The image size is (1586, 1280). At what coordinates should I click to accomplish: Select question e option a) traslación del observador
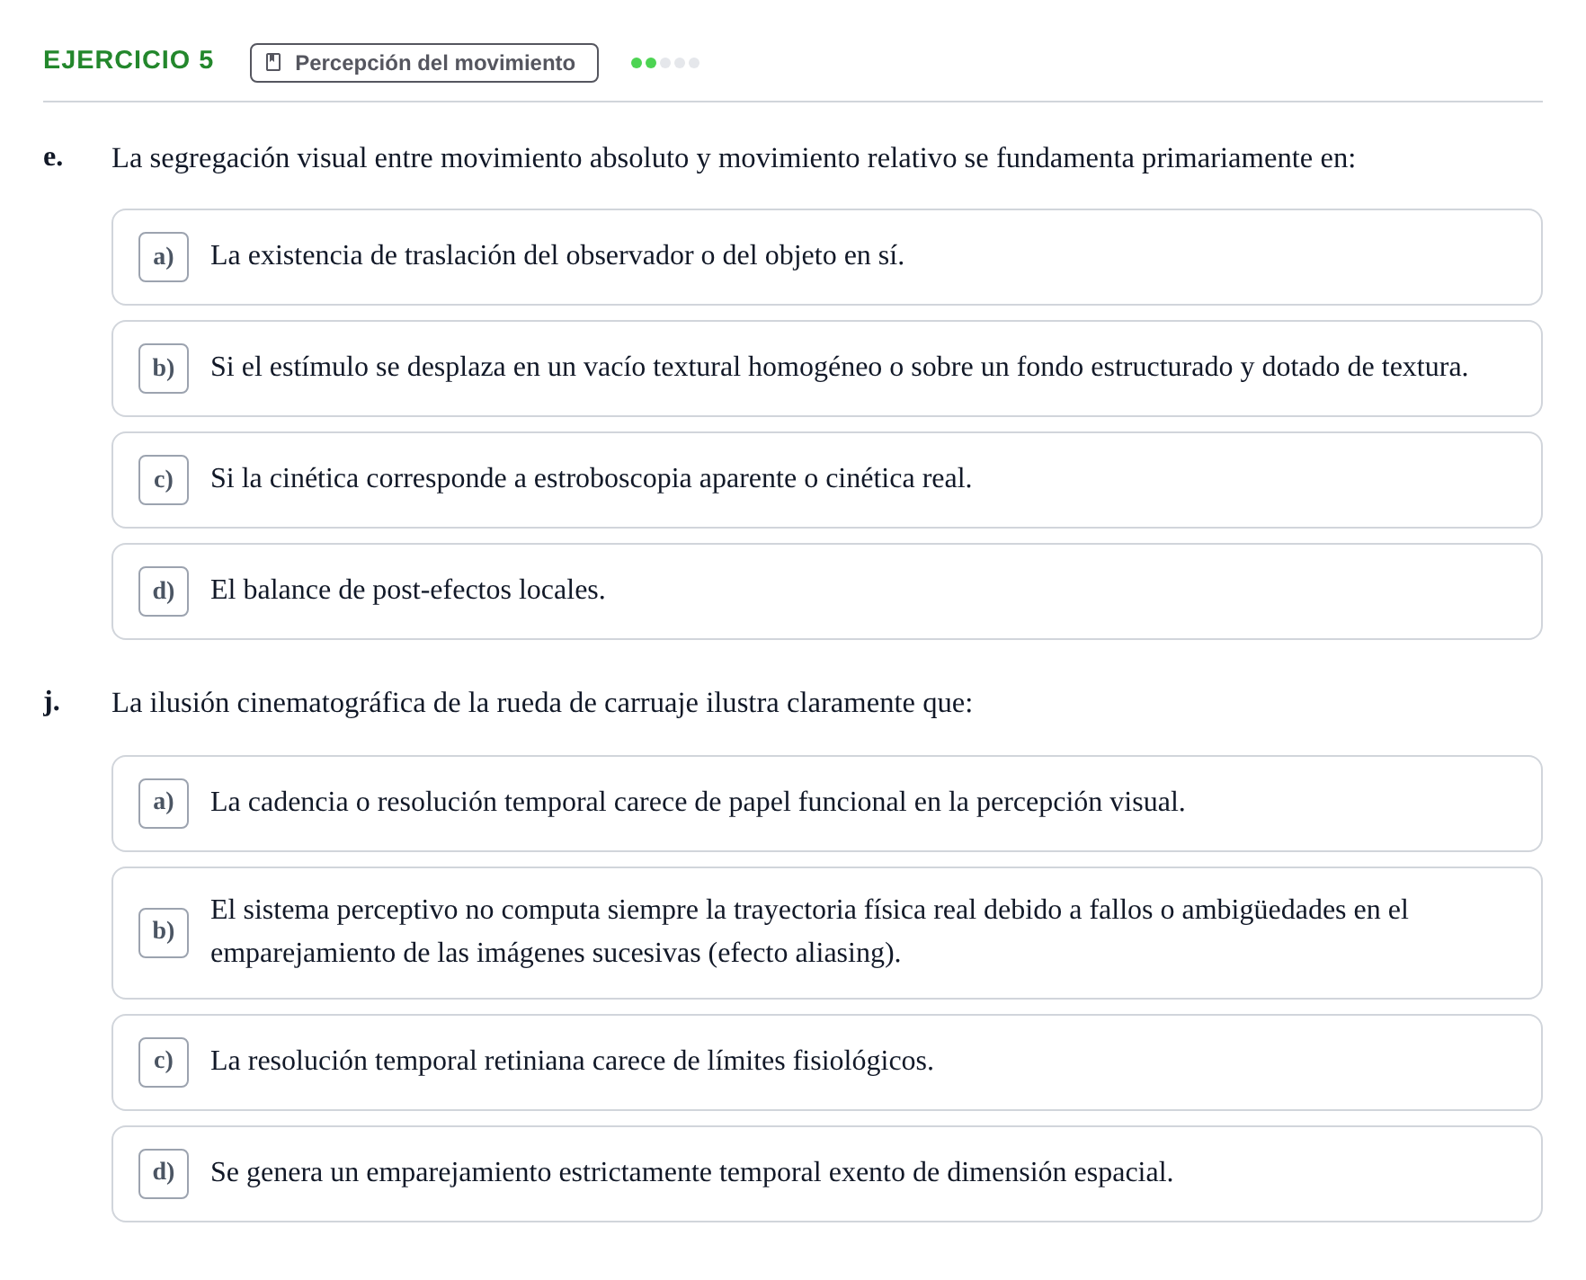click(x=827, y=257)
